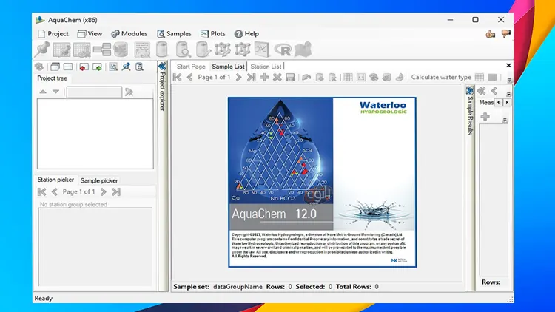Screen dimensions: 555x312
Task: Select the Project tree tab
Action: tap(52, 78)
